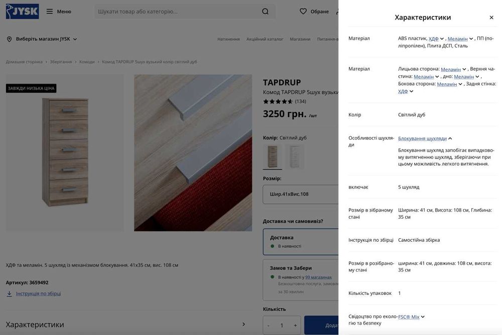Click the download arrow icon
This screenshot has height=335, width=502.
[x=9, y=294]
